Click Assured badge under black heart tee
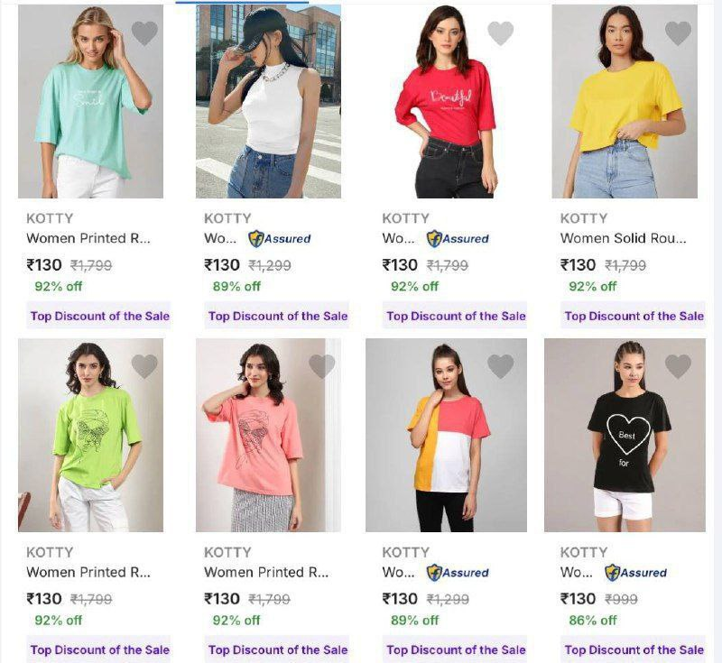 (x=635, y=573)
